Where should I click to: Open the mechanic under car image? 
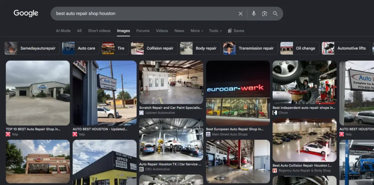pos(305,82)
